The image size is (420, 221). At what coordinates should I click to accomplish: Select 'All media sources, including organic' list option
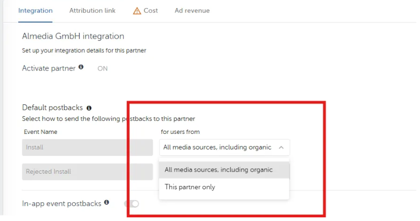[x=224, y=170]
